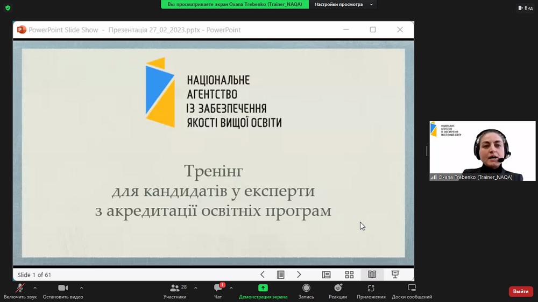Maximize the PowerPoint Slide Show window
The height and width of the screenshot is (302, 538).
point(373,30)
